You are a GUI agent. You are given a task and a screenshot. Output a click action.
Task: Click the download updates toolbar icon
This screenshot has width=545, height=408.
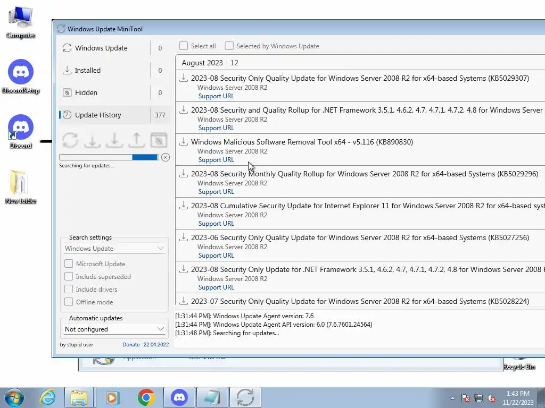point(93,140)
